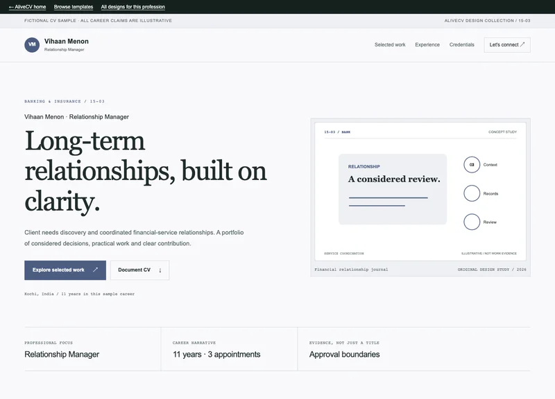555x399 pixels.
Task: Select the Records step circle
Action: tap(472, 193)
